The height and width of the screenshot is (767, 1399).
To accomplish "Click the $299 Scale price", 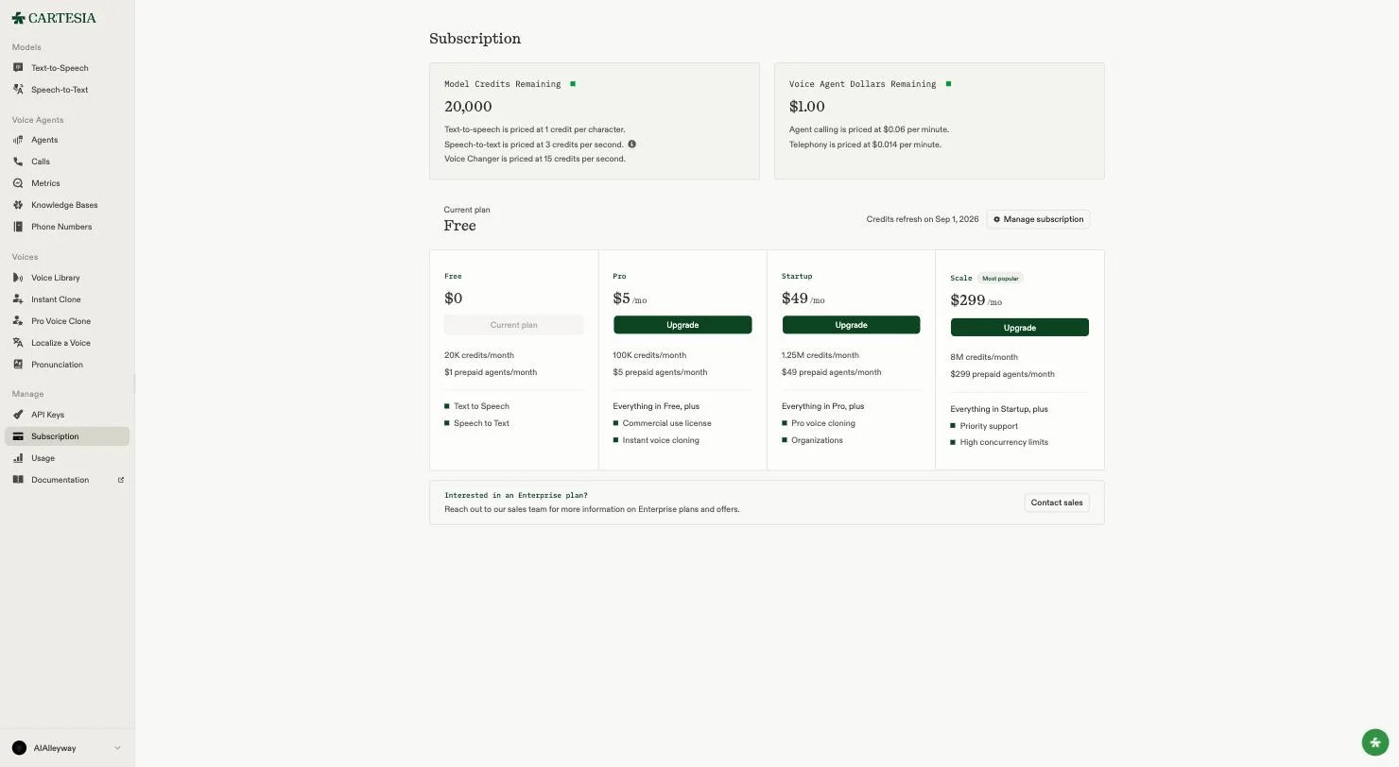I will coord(968,300).
